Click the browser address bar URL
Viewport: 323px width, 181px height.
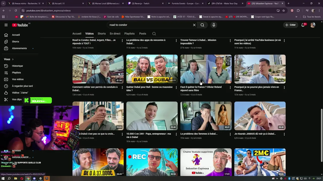coord(48,11)
